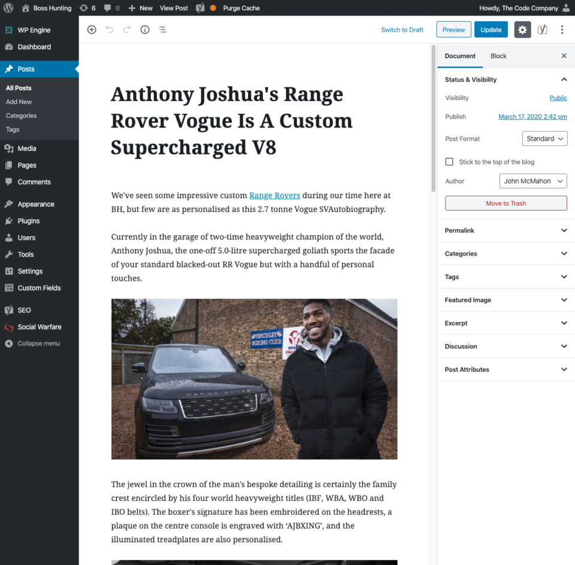The image size is (575, 565).
Task: Click the orange Yoast status dot
Action: [213, 8]
